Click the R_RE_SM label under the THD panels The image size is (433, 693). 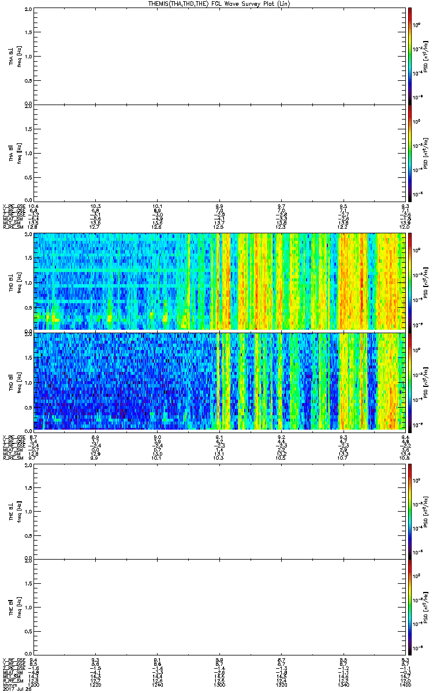point(12,457)
